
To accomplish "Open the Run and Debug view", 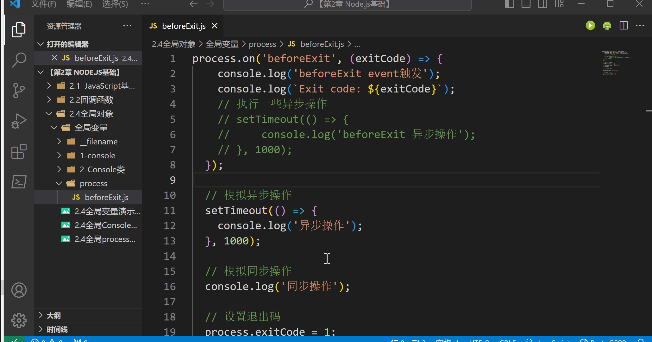I will (19, 121).
